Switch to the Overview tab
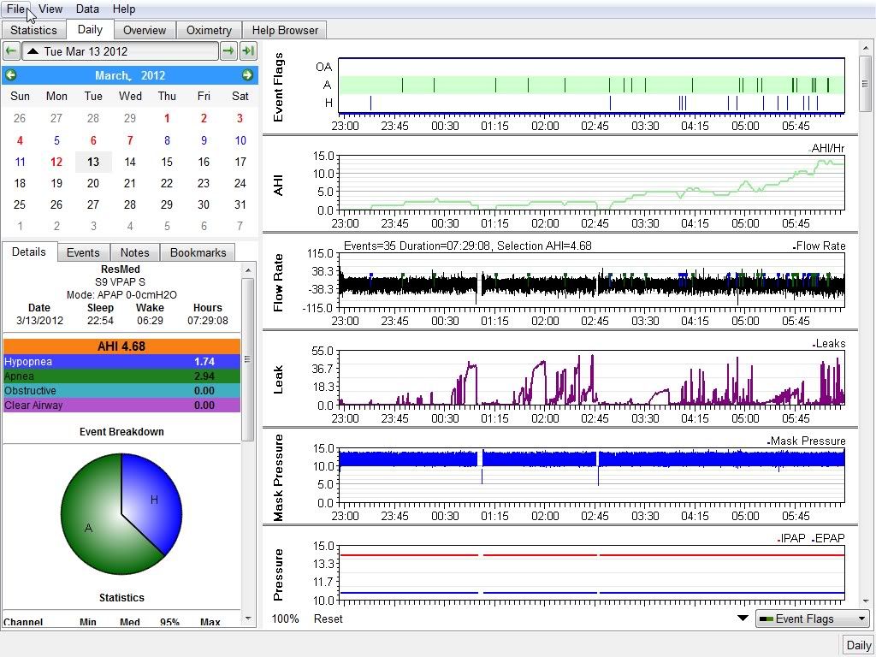This screenshot has width=876, height=657. [144, 30]
